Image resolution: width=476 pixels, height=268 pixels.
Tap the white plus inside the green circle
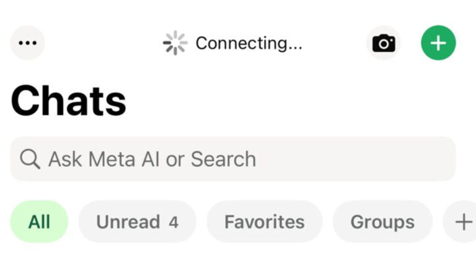pyautogui.click(x=438, y=43)
